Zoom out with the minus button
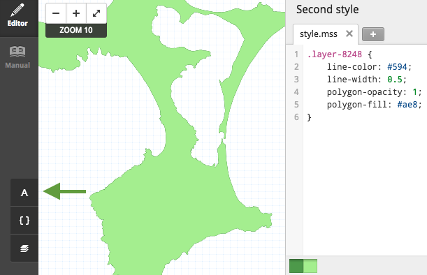The height and width of the screenshot is (275, 427). click(56, 13)
